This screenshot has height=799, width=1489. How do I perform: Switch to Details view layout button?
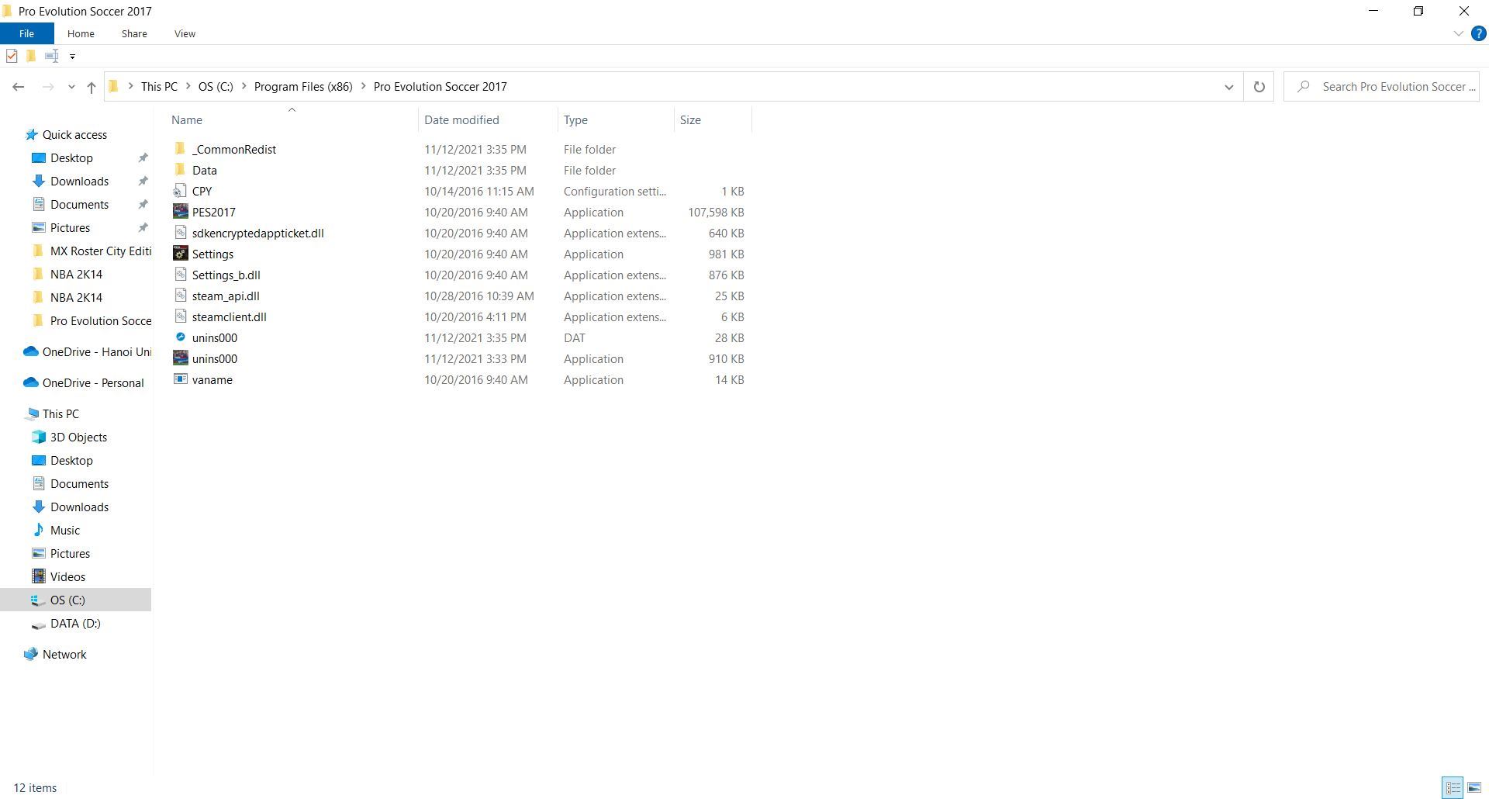coord(1453,787)
